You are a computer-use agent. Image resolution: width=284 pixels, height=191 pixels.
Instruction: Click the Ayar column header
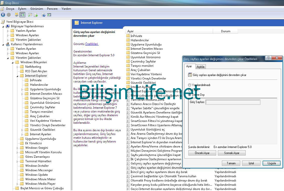(x=169, y=31)
